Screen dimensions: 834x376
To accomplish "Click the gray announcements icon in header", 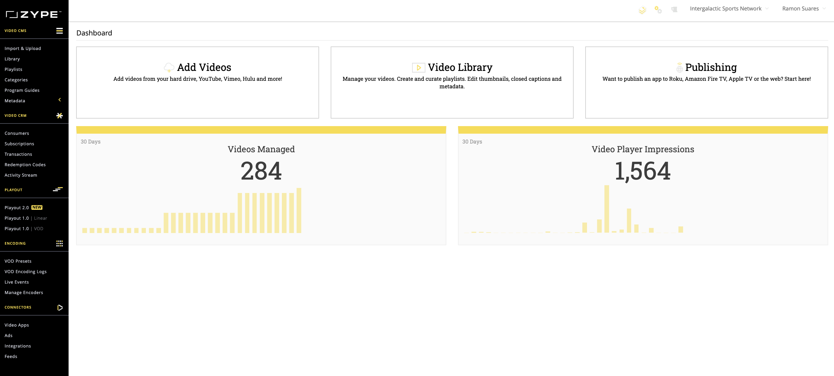I will 674,9.
